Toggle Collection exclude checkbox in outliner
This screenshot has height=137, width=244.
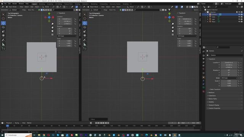(x=237, y=12)
